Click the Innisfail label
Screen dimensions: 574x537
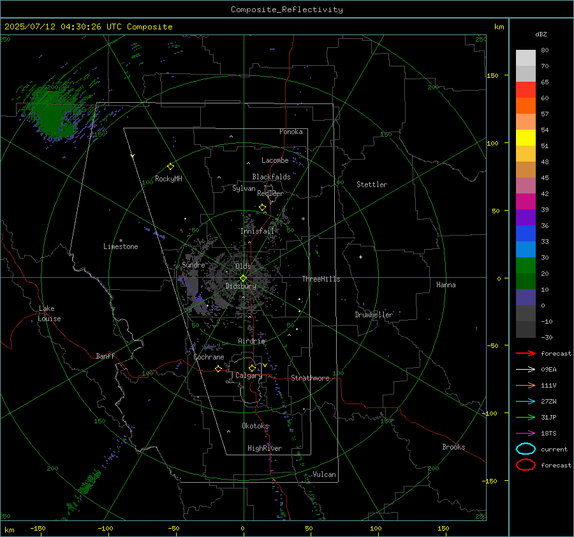pos(257,231)
